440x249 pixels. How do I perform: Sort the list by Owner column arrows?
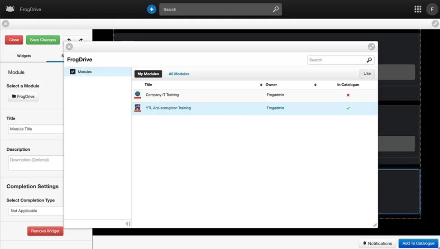(315, 85)
